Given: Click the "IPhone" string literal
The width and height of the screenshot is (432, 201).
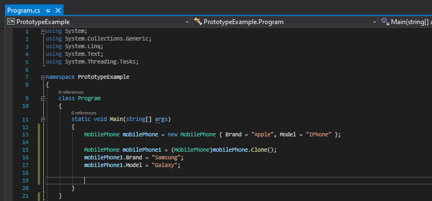Looking at the screenshot, I should (x=319, y=135).
